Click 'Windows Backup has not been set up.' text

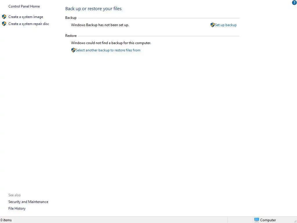point(100,25)
